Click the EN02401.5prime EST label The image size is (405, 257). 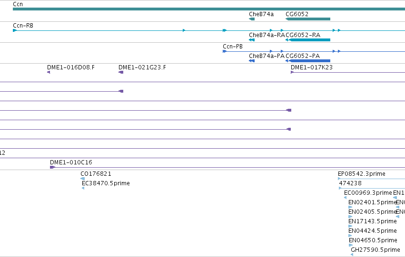[x=372, y=202]
